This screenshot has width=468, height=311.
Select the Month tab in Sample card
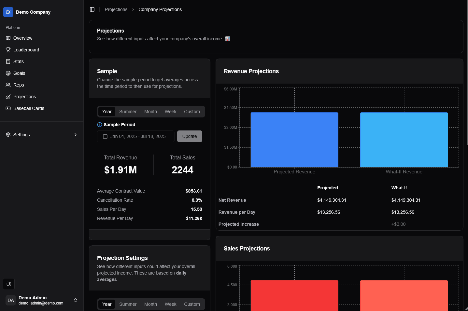(150, 112)
